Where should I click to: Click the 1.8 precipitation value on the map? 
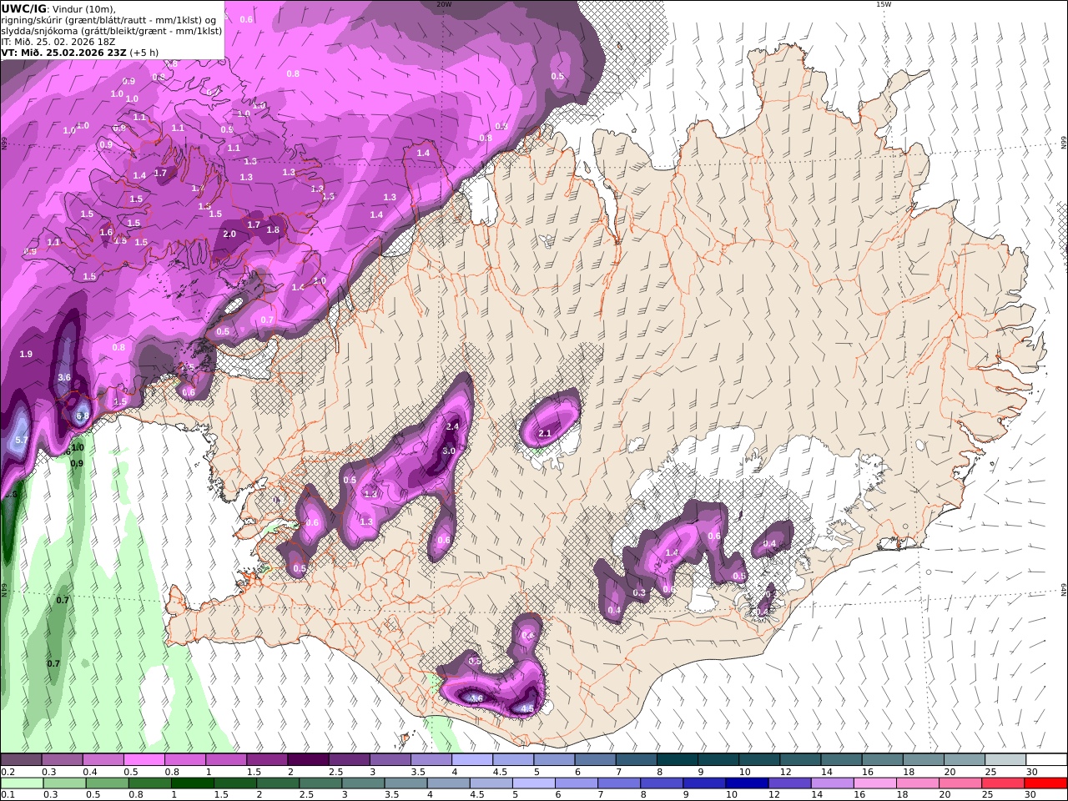(x=273, y=229)
